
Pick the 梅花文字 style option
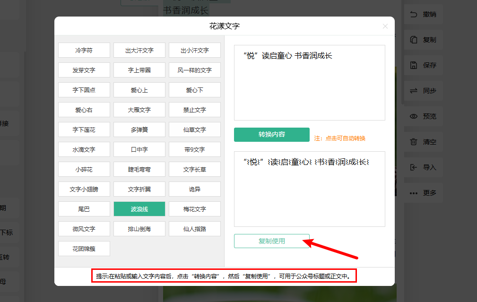coord(195,209)
